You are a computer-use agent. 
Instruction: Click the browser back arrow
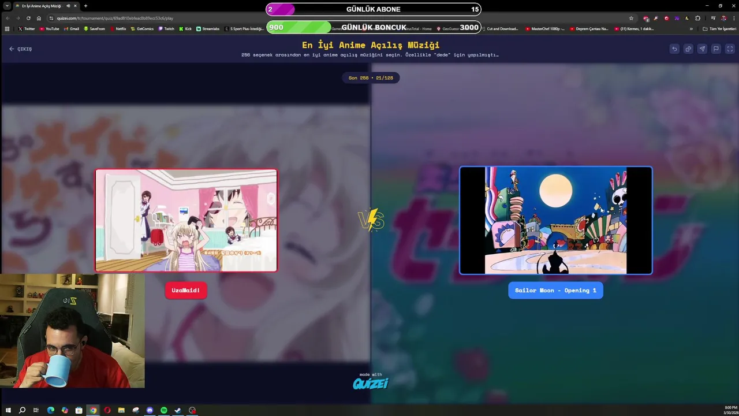coord(8,18)
